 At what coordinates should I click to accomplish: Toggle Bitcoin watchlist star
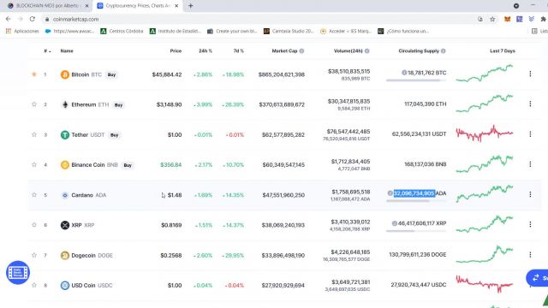point(34,74)
